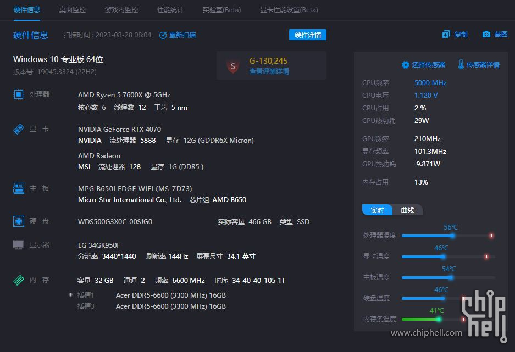515x352 pixels.
Task: Click the LG 34GK950F monitor name
Action: click(99, 245)
